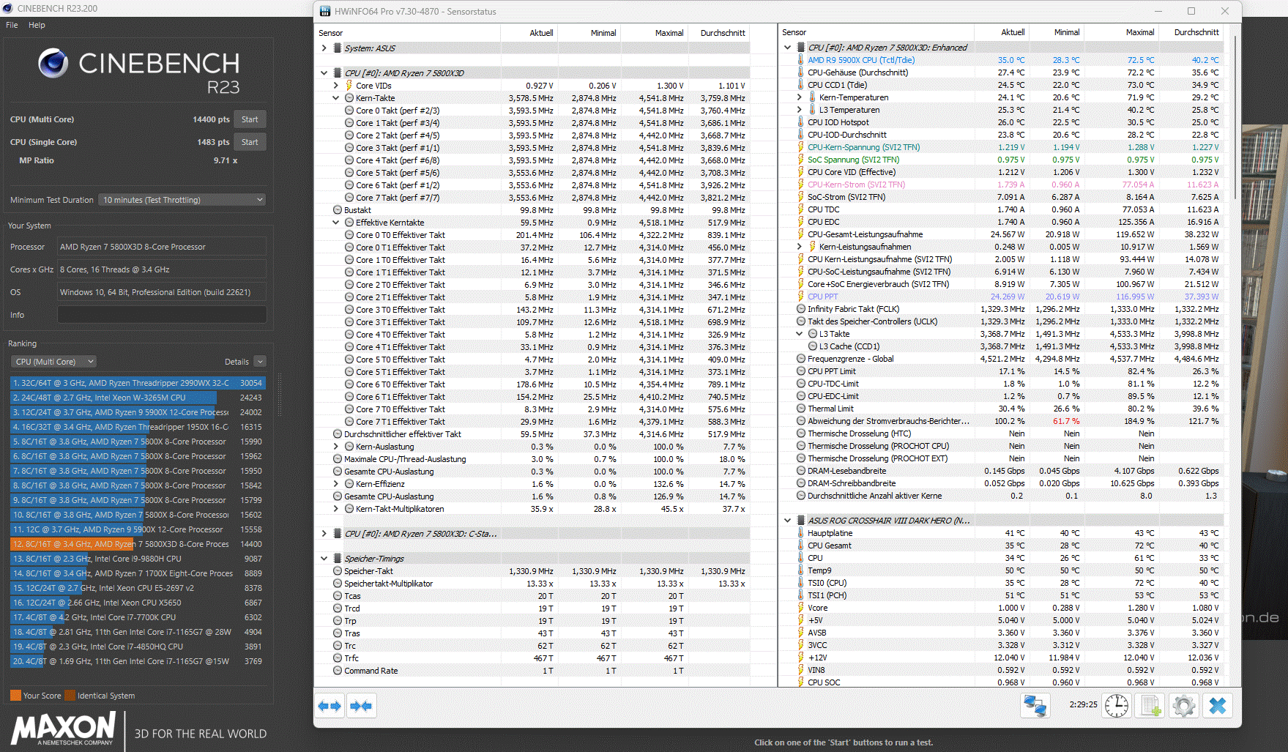The image size is (1288, 752).
Task: Collapse the ASUS ROG CROSSHAIR VIII DARK HERO group
Action: click(787, 521)
